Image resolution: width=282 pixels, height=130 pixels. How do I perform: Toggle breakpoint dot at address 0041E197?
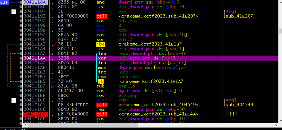click(x=21, y=21)
